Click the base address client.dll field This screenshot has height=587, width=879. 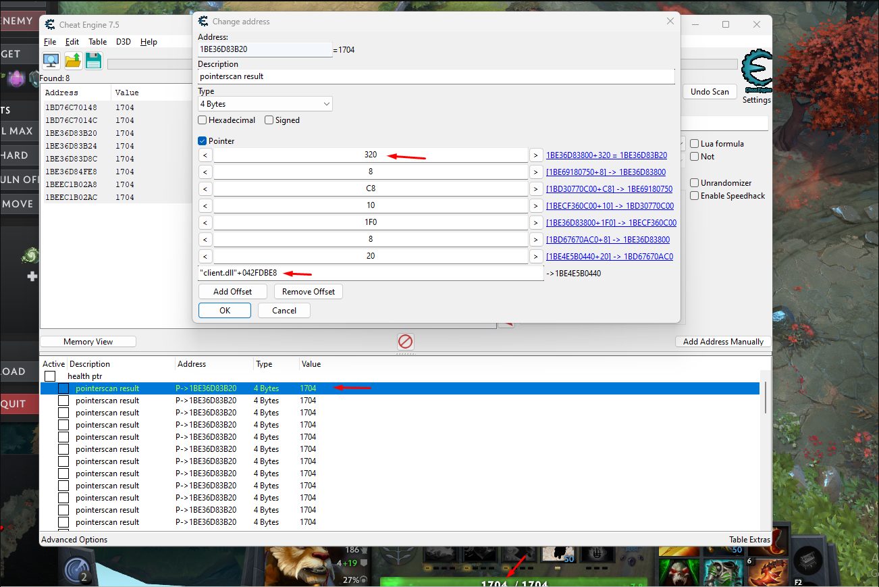pyautogui.click(x=371, y=274)
